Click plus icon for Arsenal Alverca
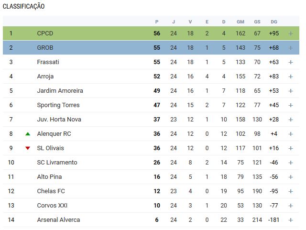This screenshot has height=230, width=306. 291,220
